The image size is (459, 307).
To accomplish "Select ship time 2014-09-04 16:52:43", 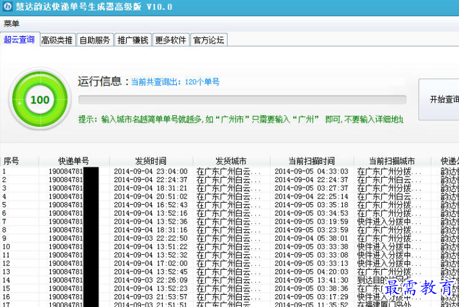I will tap(151, 205).
